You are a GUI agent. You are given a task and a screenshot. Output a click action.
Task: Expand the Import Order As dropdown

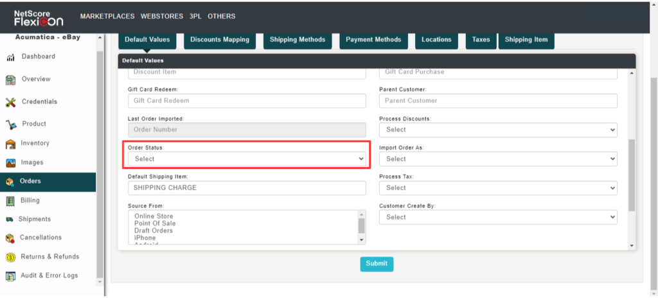[x=498, y=159]
